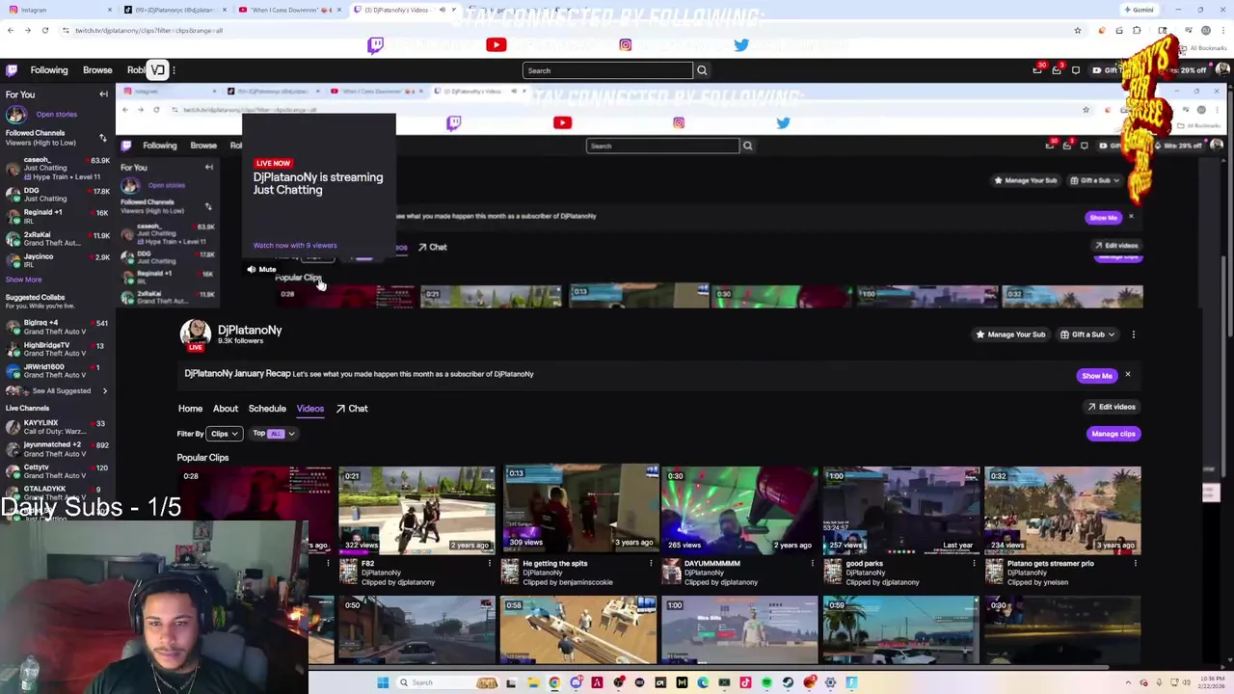The width and height of the screenshot is (1234, 694).
Task: Open the Top All range dropdown
Action: (274, 434)
